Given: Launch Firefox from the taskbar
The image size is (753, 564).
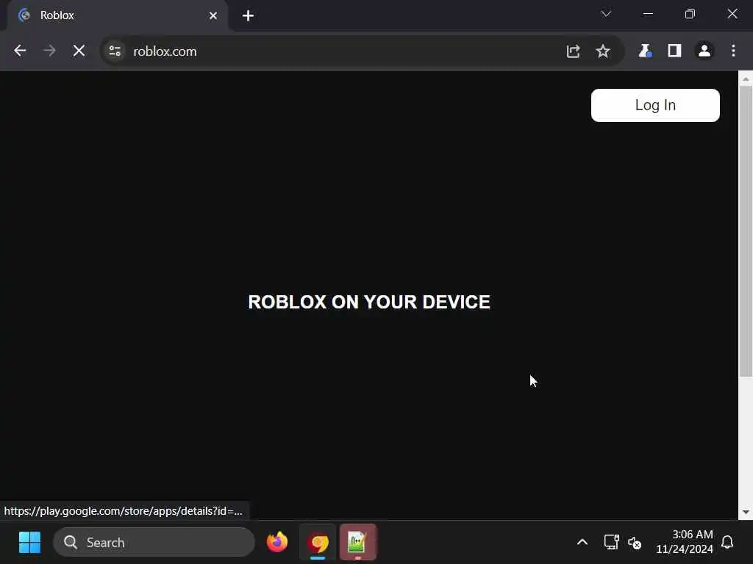Looking at the screenshot, I should coord(277,543).
